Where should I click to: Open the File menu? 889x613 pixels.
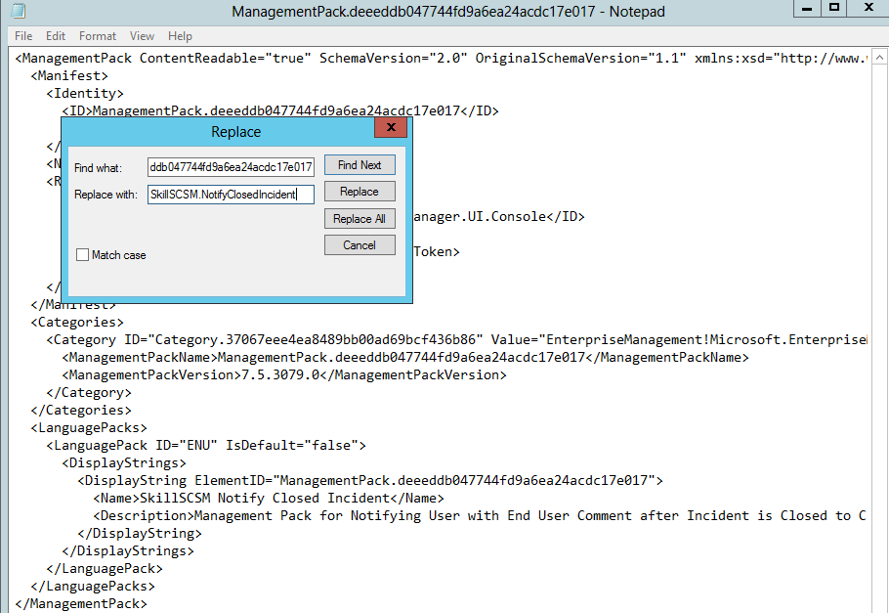click(23, 36)
